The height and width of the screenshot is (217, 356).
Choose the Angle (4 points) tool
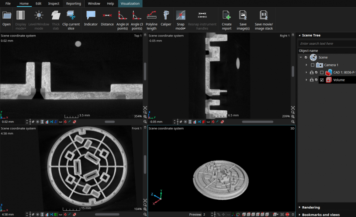(122, 20)
